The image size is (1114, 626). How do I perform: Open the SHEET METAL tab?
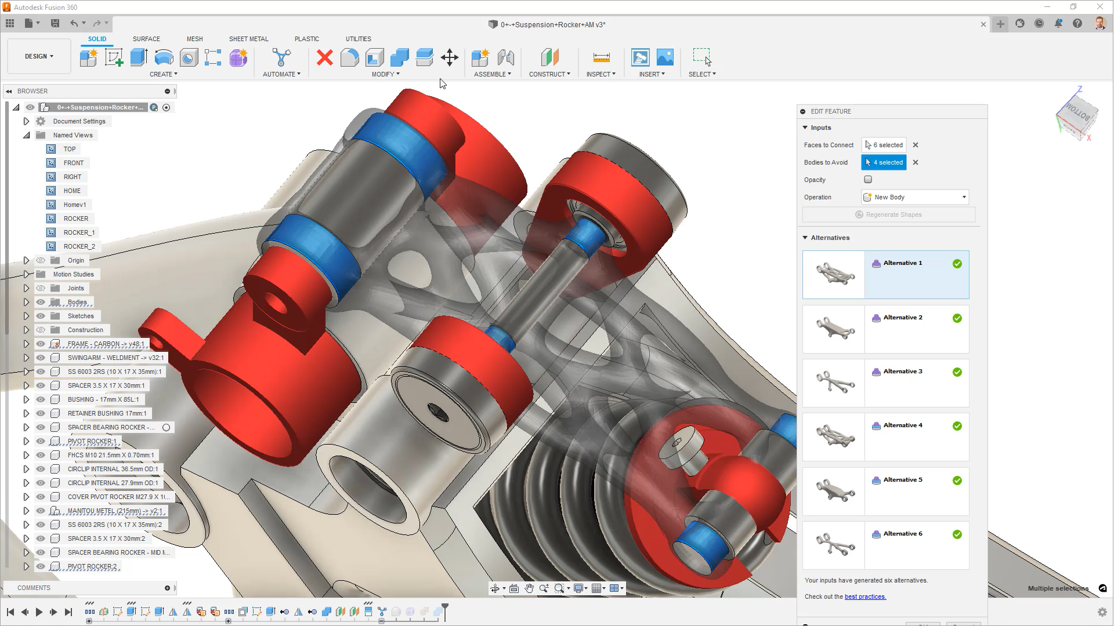click(248, 39)
